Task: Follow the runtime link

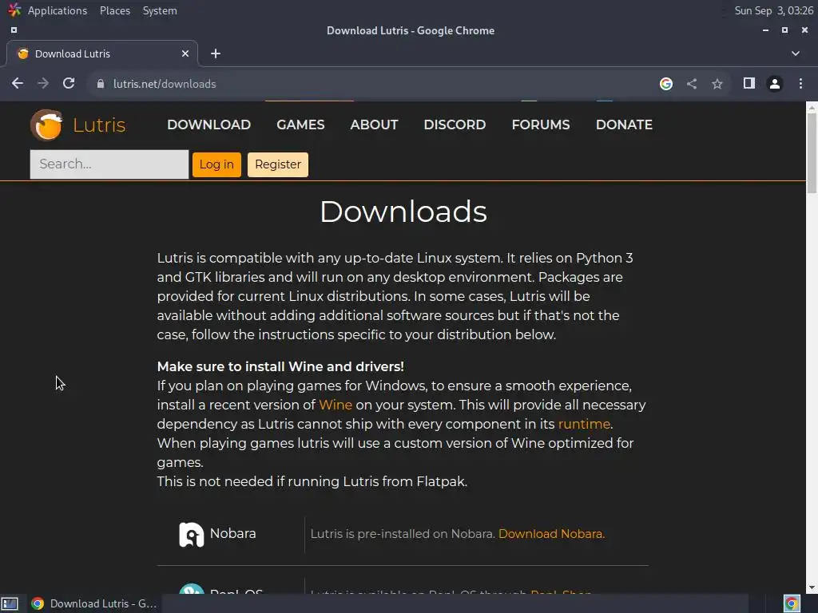Action: [584, 425]
